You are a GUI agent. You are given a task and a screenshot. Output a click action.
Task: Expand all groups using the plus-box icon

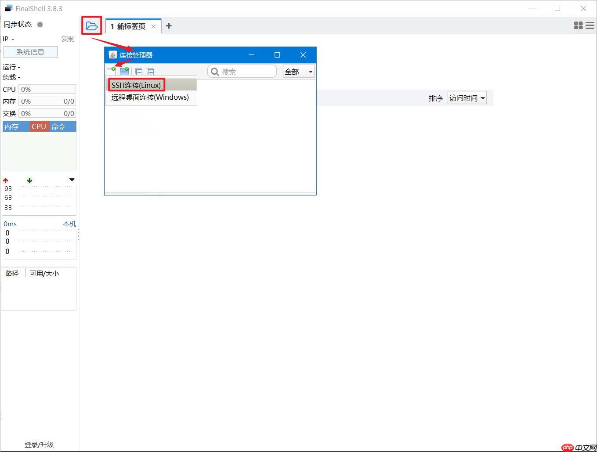click(x=150, y=71)
